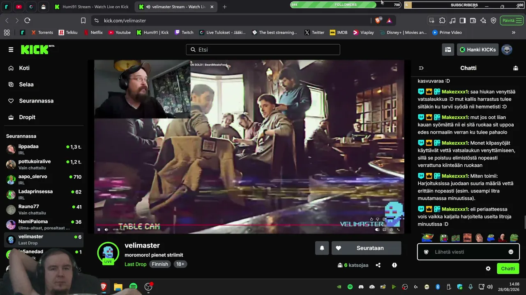Open the Päivitä browser menu button
The width and height of the screenshot is (526, 295).
point(512,20)
